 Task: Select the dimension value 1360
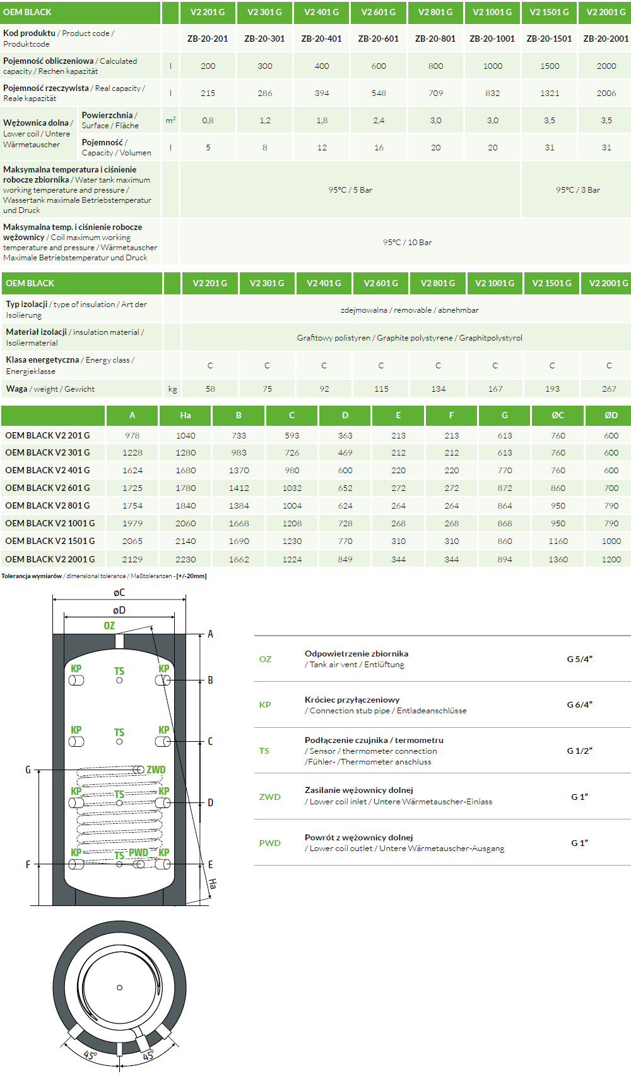[558, 559]
